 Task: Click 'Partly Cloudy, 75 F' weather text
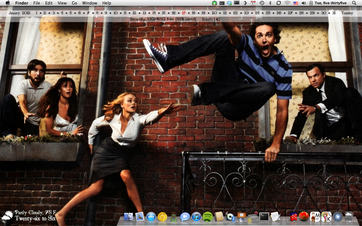click(x=36, y=212)
